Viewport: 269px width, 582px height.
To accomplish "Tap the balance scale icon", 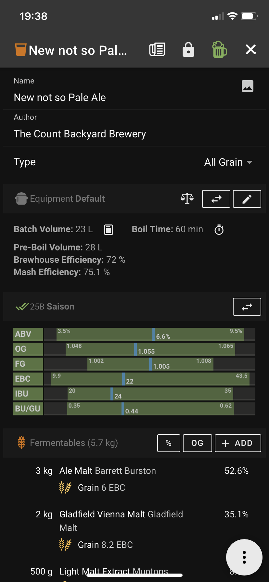I will 187,198.
